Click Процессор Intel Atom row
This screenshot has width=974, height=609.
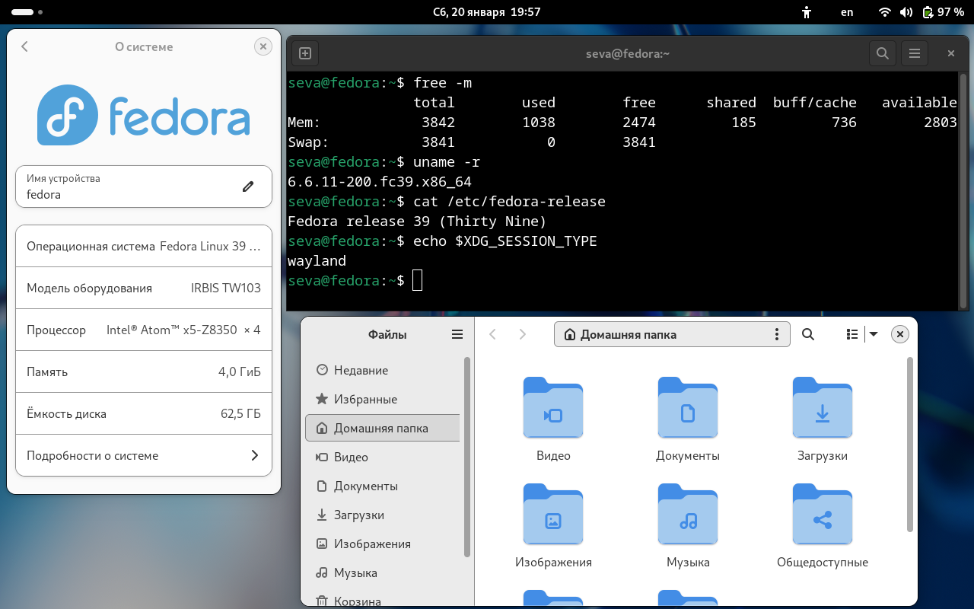144,330
